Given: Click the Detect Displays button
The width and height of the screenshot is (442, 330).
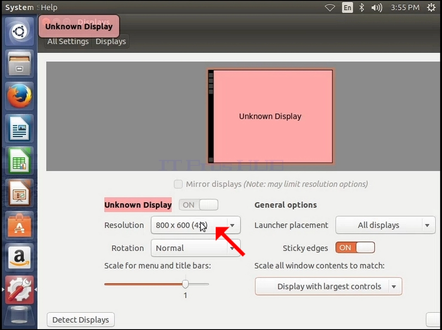Looking at the screenshot, I should click(x=81, y=320).
